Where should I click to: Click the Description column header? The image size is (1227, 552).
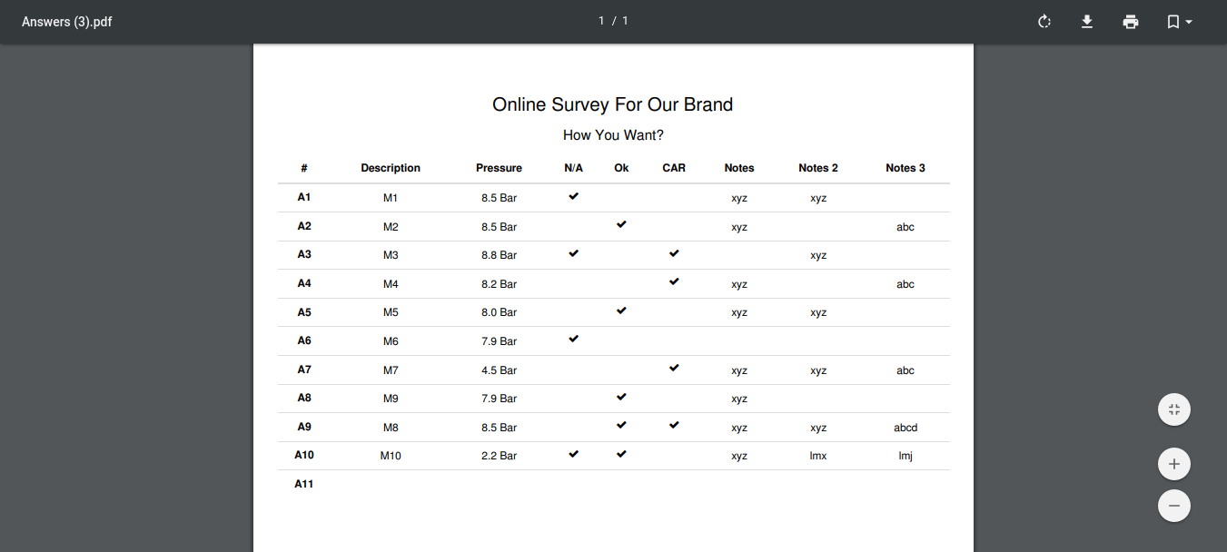391,168
